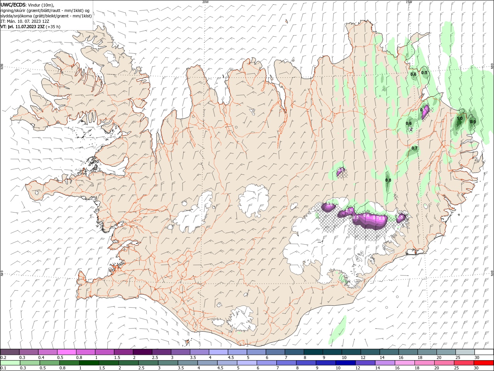Pick purple rain swatch starting at 12
The height and width of the screenshot is (371, 494).
[365, 363]
